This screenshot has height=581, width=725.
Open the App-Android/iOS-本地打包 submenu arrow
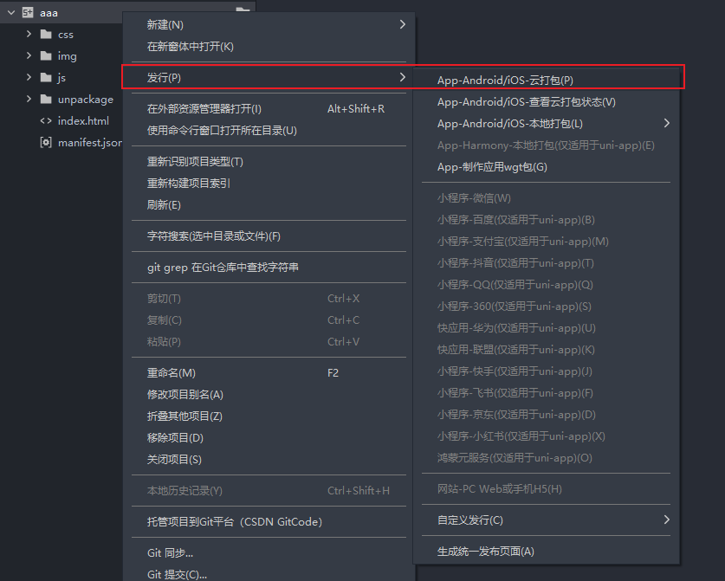point(666,124)
